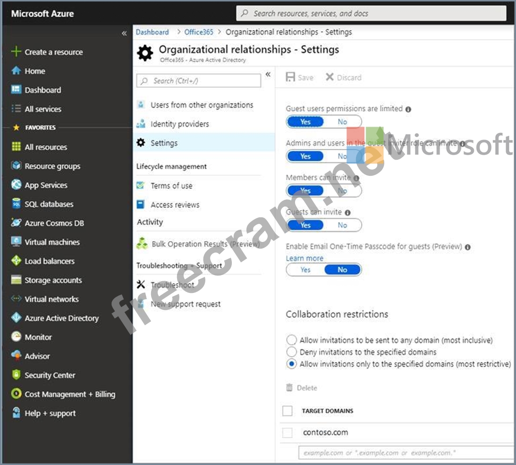This screenshot has height=465, width=516.
Task: Open the Virtual machines icon
Action: 16,242
